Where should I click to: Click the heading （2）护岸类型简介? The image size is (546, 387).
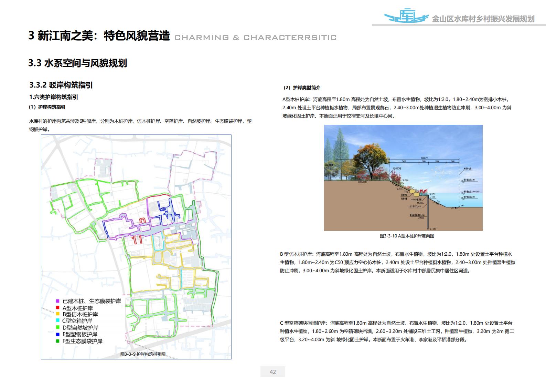(302, 88)
